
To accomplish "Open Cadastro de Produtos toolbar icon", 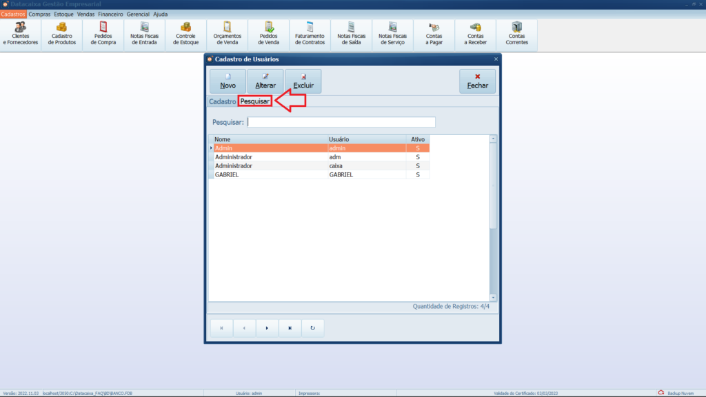I will click(x=62, y=34).
